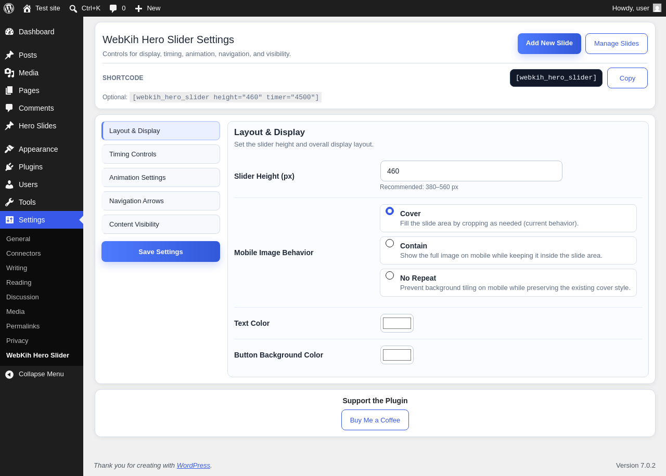The width and height of the screenshot is (666, 476).
Task: Select the Contain radio button
Action: (390, 243)
